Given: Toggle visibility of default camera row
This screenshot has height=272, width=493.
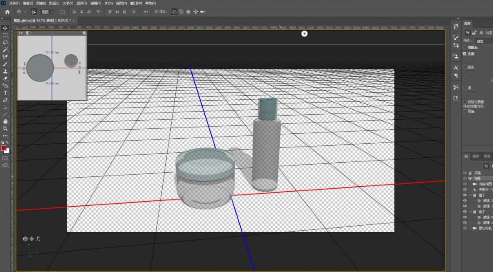Looking at the screenshot, I should pos(465,228).
